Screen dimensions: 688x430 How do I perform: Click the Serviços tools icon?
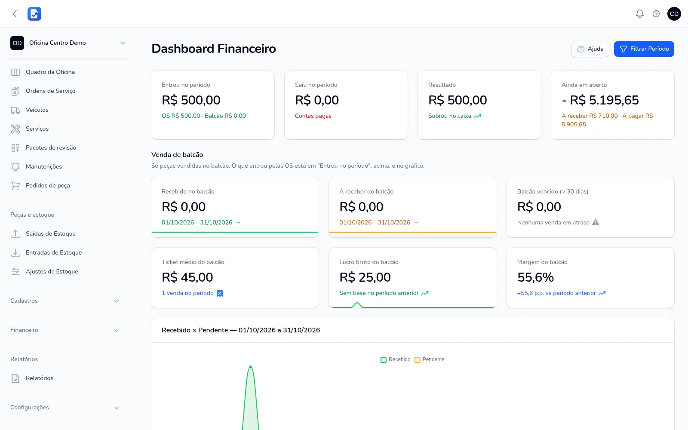click(15, 129)
